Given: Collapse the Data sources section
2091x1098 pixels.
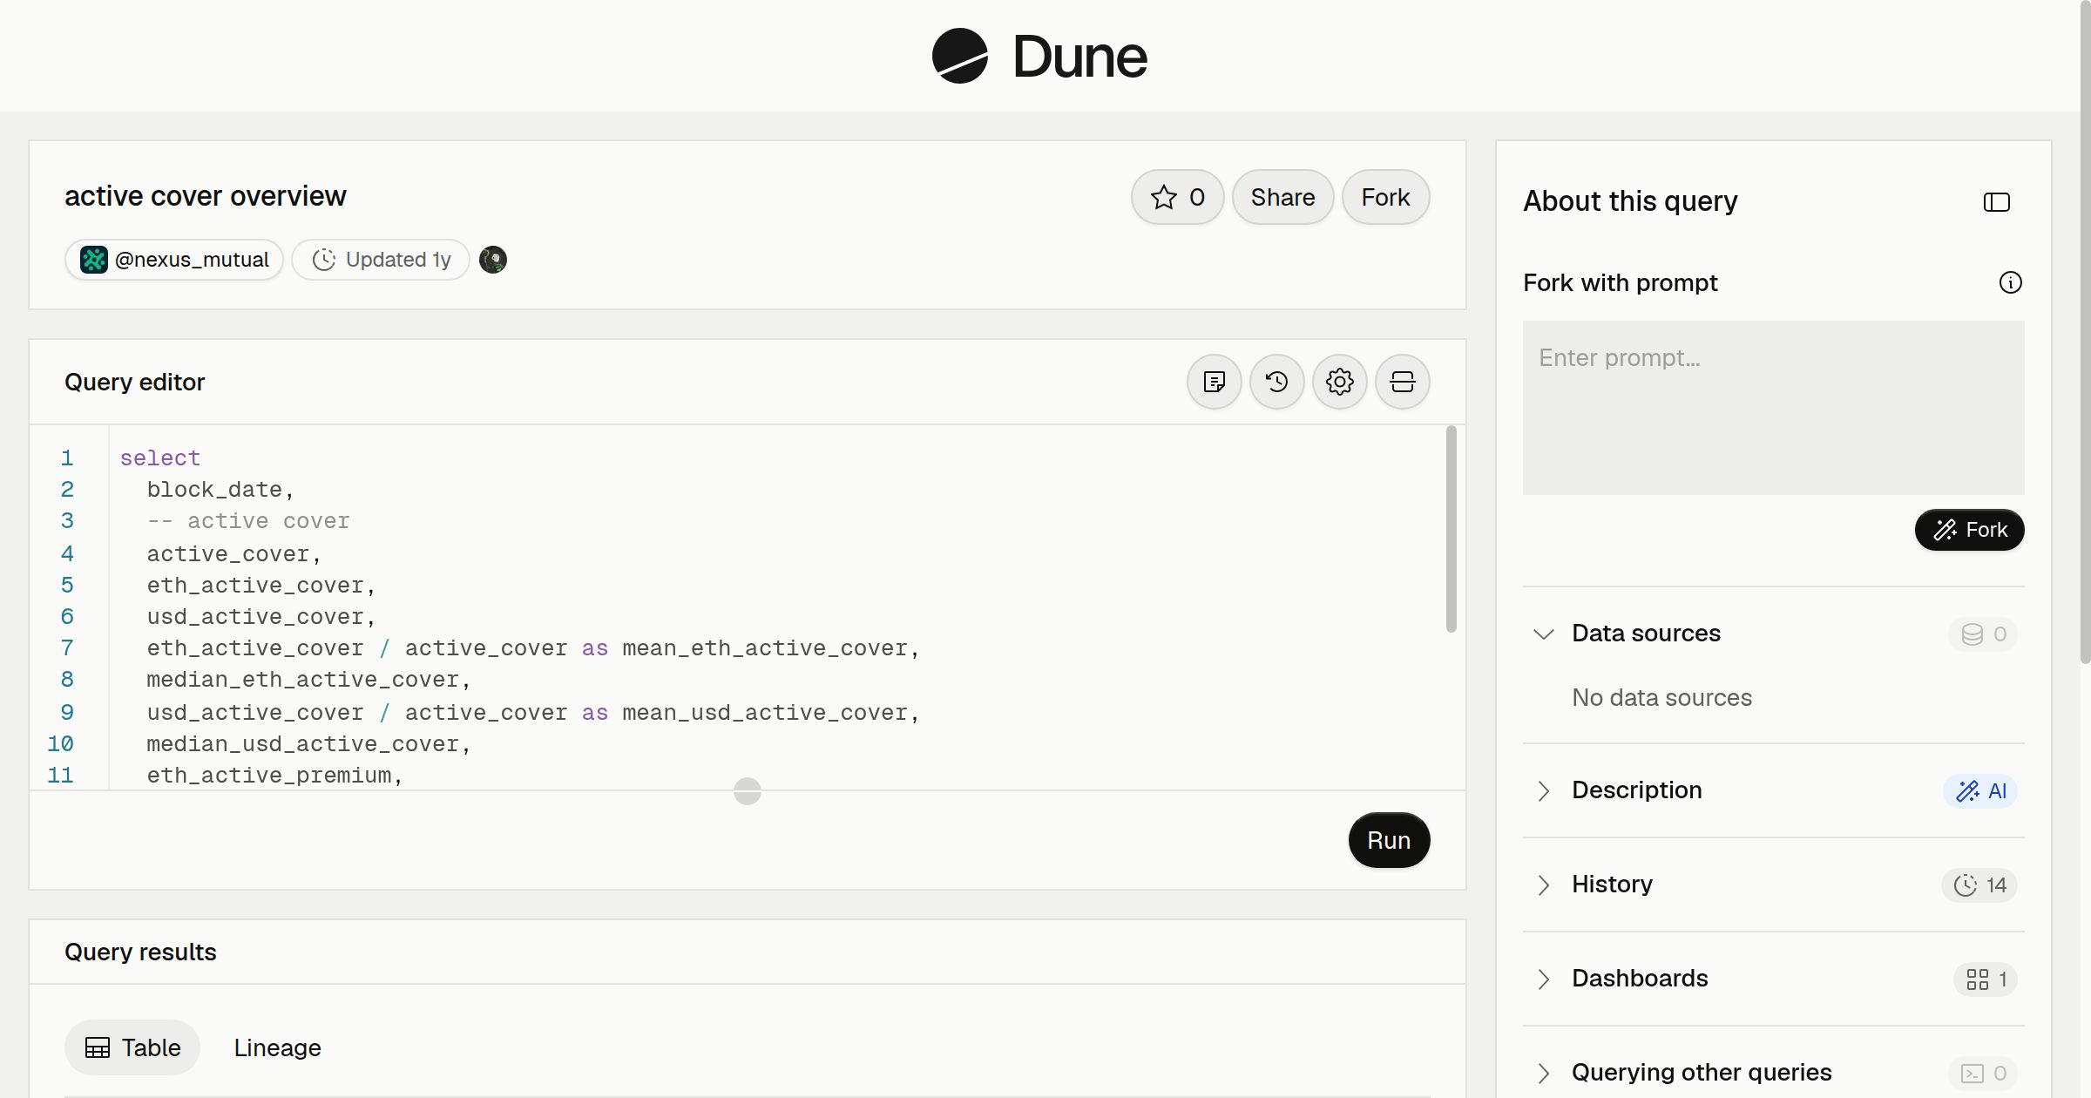Looking at the screenshot, I should pyautogui.click(x=1544, y=634).
